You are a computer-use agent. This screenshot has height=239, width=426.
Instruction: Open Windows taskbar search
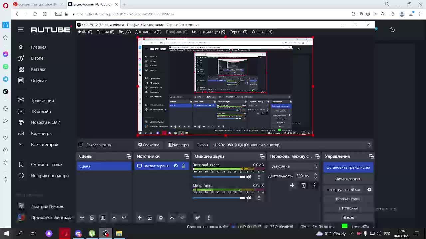tap(20, 233)
